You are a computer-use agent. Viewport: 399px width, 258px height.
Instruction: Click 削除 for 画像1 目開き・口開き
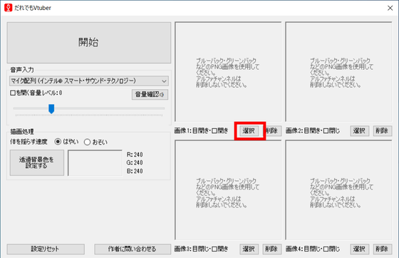pos(274,130)
